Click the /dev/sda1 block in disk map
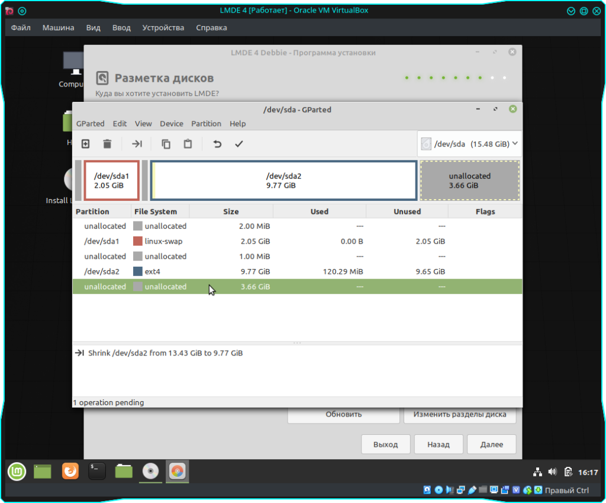The width and height of the screenshot is (606, 503). click(x=111, y=180)
